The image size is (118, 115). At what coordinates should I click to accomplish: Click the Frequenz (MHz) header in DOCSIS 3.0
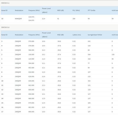[34, 35]
